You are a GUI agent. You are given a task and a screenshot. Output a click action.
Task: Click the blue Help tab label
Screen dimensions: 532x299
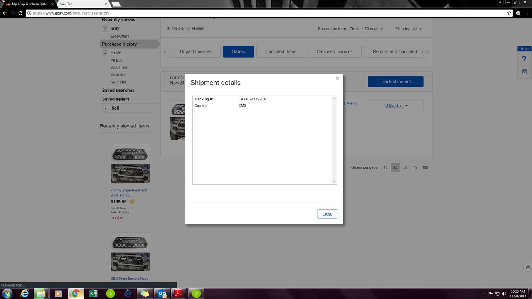click(525, 49)
